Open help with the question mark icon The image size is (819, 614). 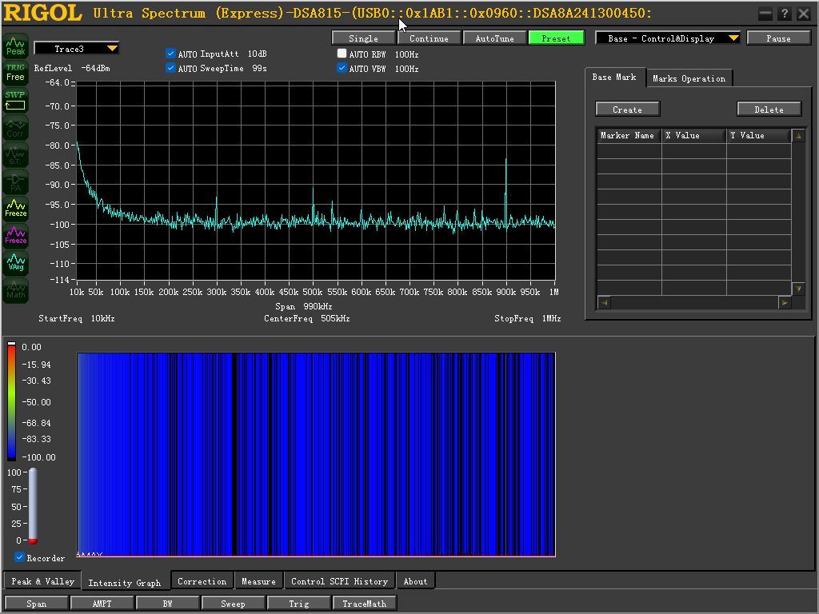(x=784, y=14)
